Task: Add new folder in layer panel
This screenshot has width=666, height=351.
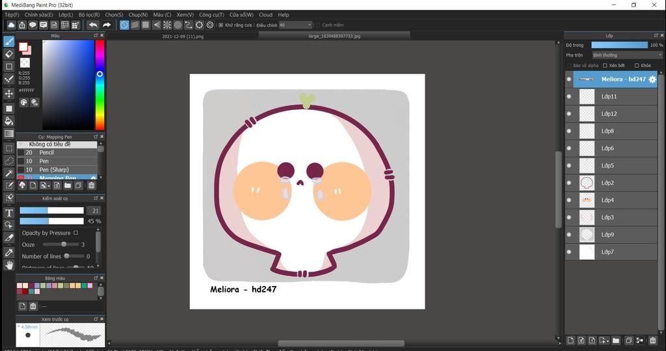Action: pyautogui.click(x=616, y=341)
